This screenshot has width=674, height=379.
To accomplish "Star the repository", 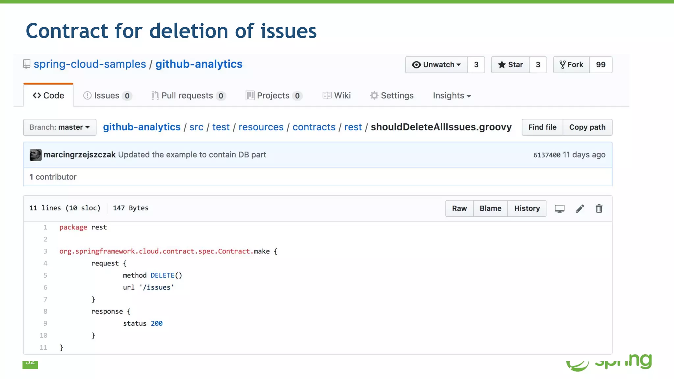I will click(x=510, y=65).
